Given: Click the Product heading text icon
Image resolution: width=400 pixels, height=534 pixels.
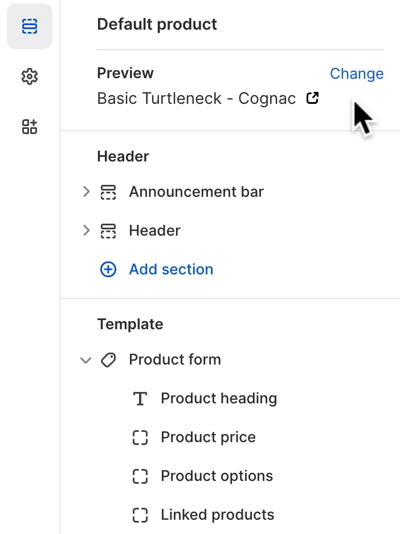Looking at the screenshot, I should (x=140, y=398).
